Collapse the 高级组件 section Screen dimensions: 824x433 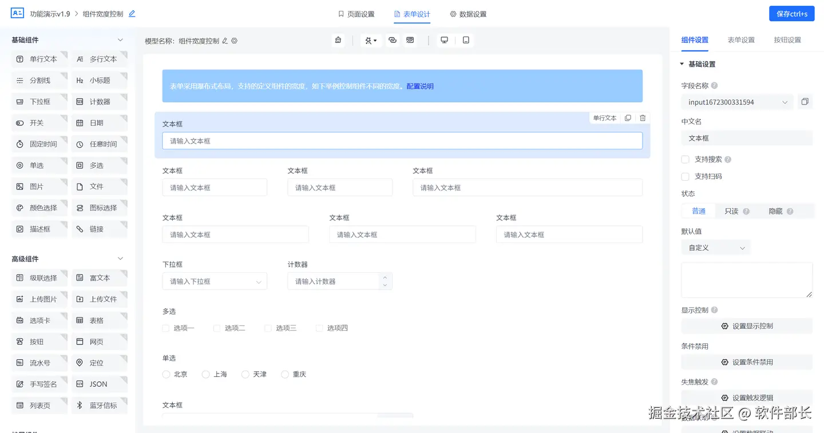click(x=120, y=259)
